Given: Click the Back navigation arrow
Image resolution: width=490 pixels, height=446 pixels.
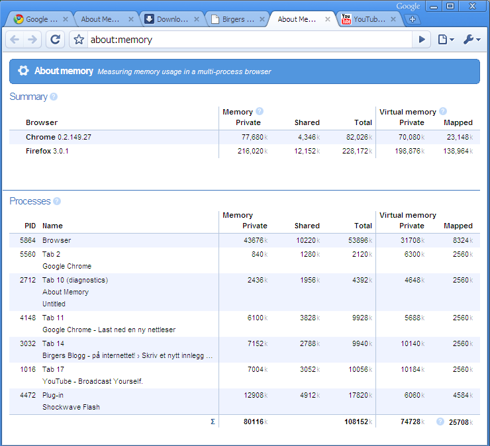Looking at the screenshot, I should pos(15,40).
